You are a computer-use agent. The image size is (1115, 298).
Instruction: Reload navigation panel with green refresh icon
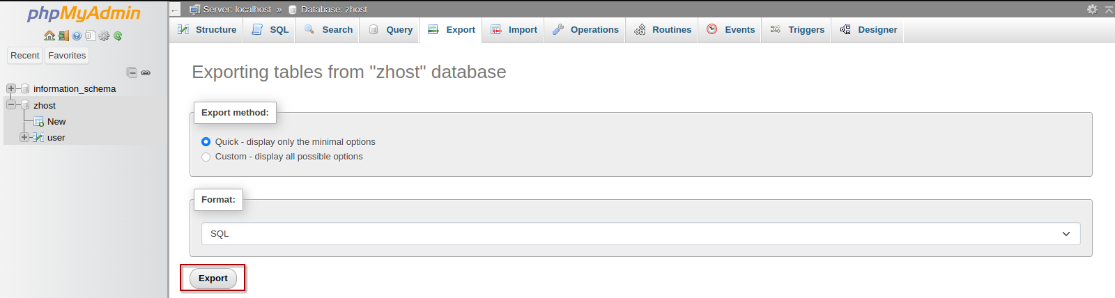pyautogui.click(x=118, y=36)
